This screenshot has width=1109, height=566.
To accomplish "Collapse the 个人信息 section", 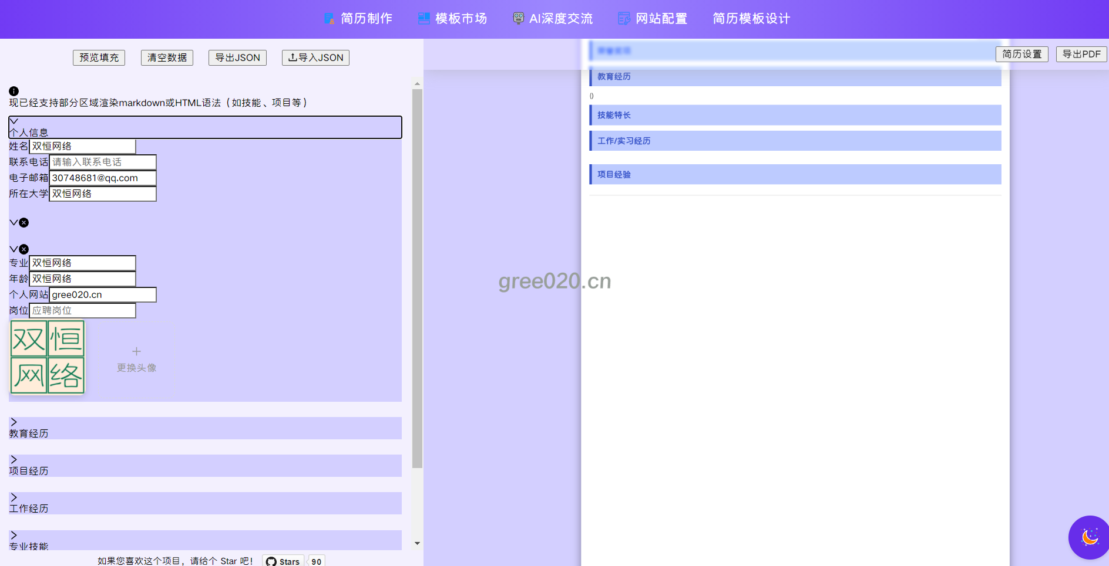I will [x=14, y=121].
